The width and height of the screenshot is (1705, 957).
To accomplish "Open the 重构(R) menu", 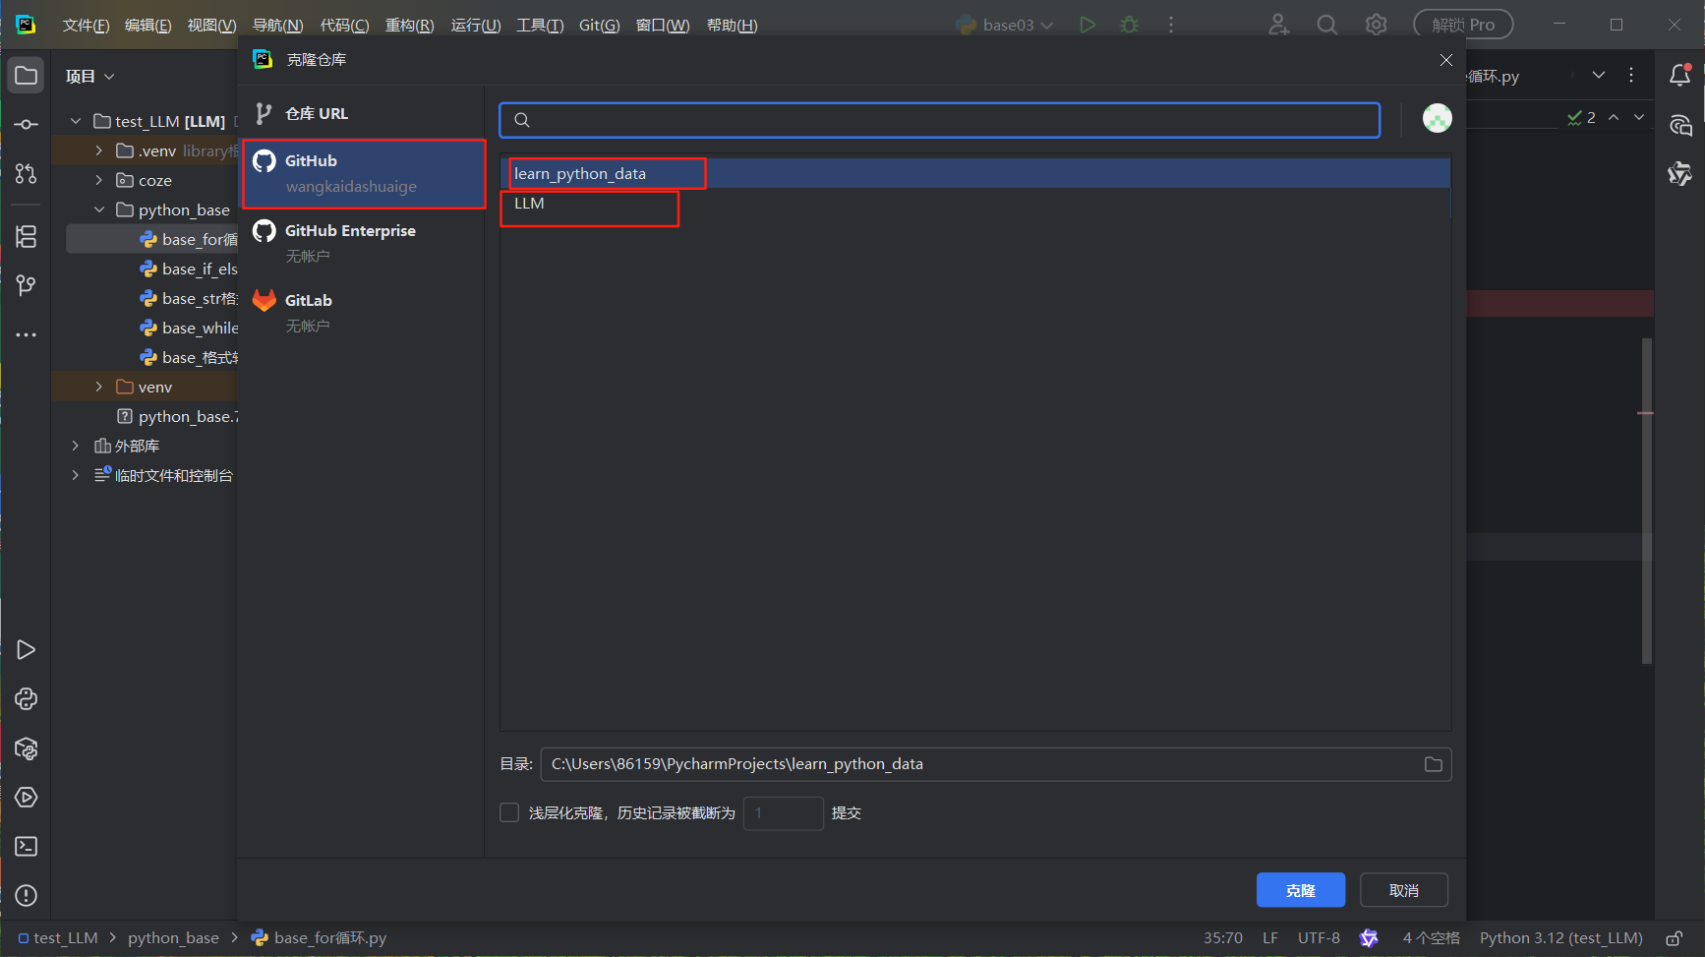I will click(x=409, y=25).
